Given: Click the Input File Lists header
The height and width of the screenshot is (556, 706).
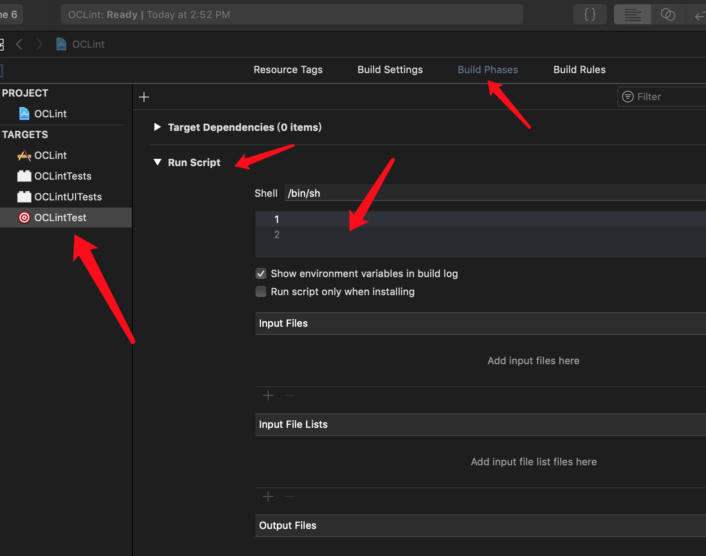Looking at the screenshot, I should 481,424.
